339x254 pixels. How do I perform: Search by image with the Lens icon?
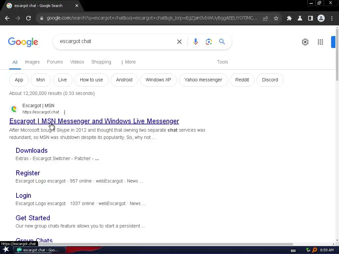[x=209, y=42]
